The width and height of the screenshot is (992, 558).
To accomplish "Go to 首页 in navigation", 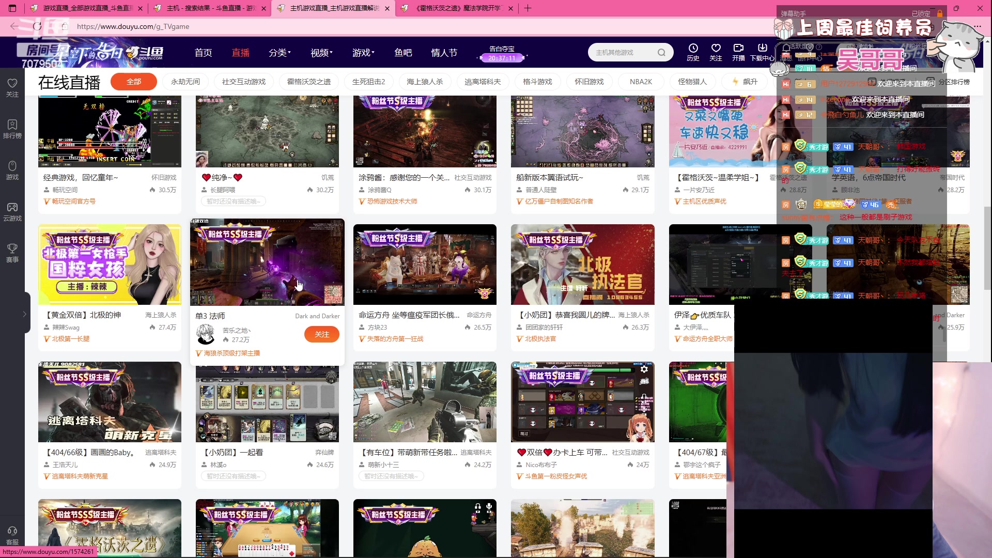I will tap(204, 52).
